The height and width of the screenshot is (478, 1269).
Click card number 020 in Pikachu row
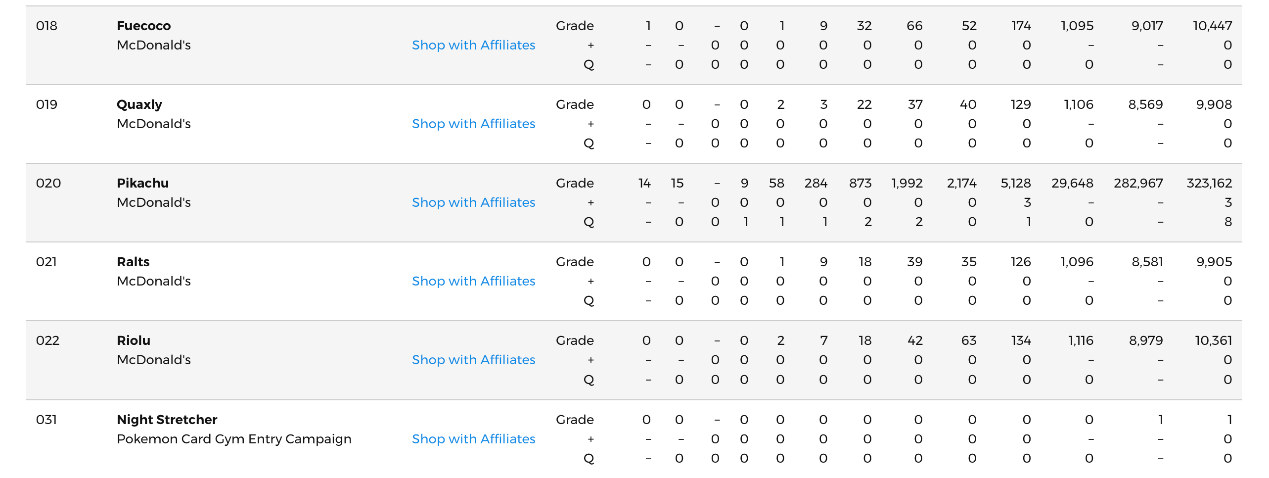click(48, 183)
